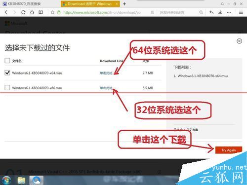Open the reading mode book icon
This screenshot has width=247, height=185.
pyautogui.click(x=41, y=12)
